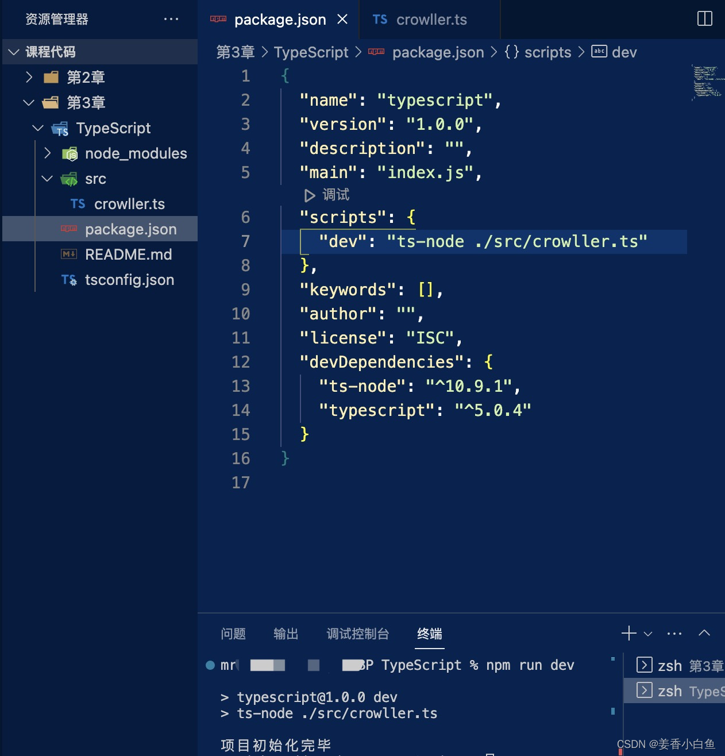The width and height of the screenshot is (725, 756).
Task: Click the terminal icon of zsh TypeScript
Action: tap(645, 690)
